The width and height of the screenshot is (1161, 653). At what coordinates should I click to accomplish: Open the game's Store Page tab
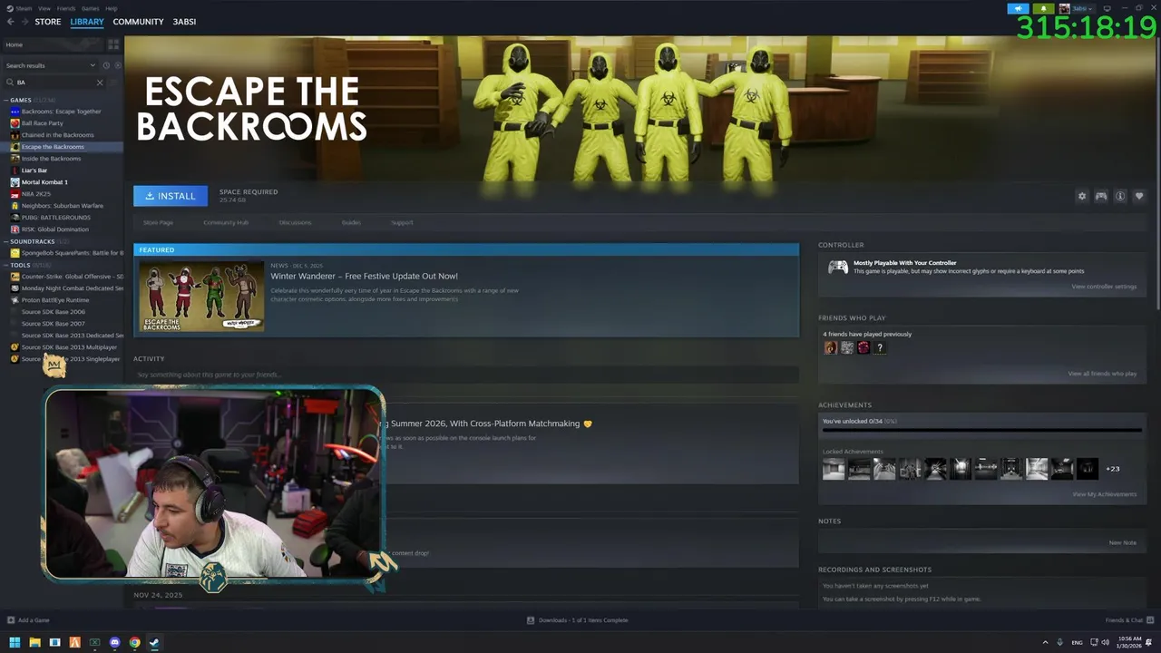click(x=158, y=222)
